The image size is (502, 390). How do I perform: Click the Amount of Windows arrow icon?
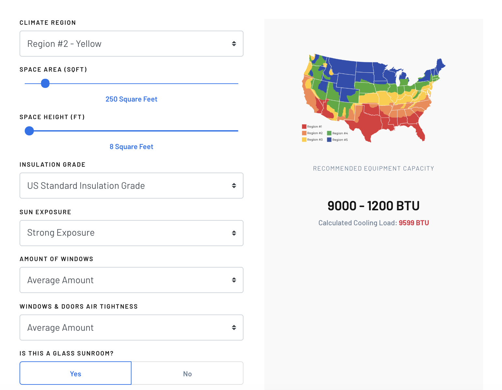click(x=234, y=280)
